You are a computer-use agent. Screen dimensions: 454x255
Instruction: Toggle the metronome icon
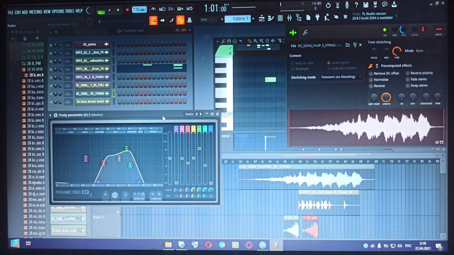coord(153,9)
